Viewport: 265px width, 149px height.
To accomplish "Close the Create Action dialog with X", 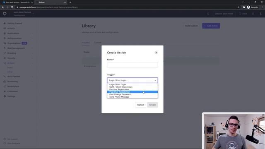I will click(x=156, y=53).
